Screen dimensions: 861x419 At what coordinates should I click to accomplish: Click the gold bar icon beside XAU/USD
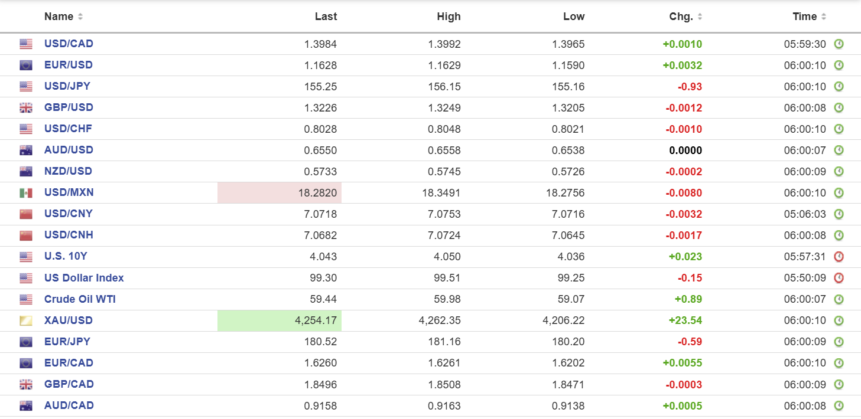pos(25,321)
